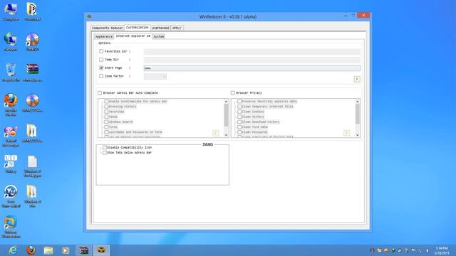Toggle Browser Adress Bar Auto Complete checkbox
The image size is (456, 256).
[100, 93]
